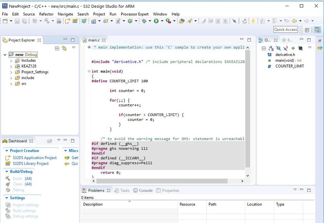
Task: Switch to the Console tab
Action: tap(143, 190)
